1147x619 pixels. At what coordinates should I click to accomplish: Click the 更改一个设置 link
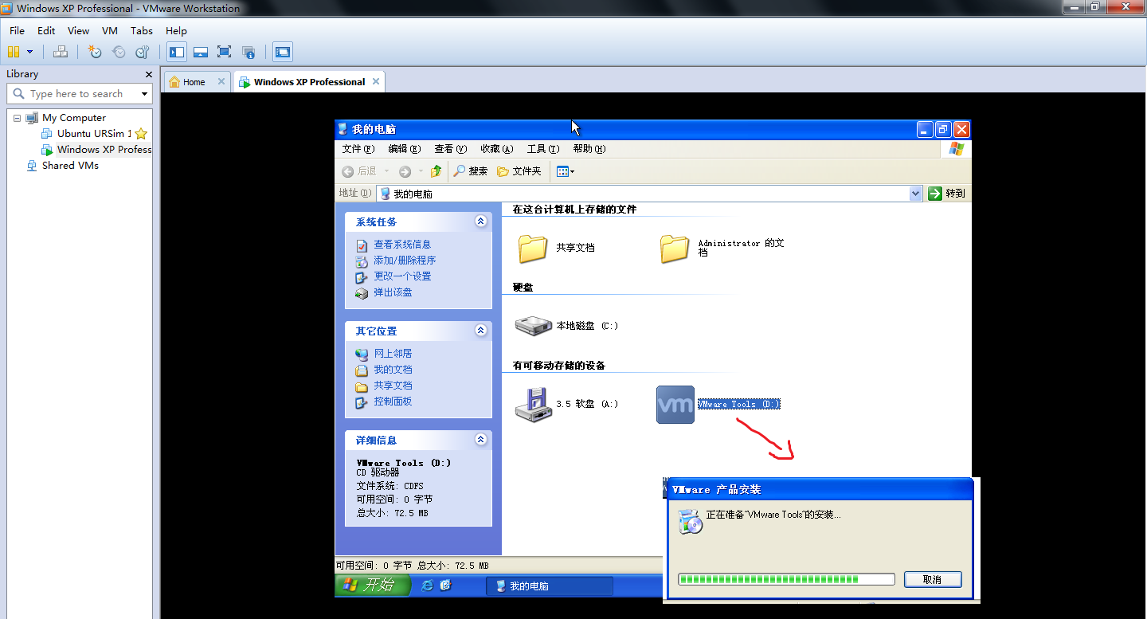click(402, 276)
